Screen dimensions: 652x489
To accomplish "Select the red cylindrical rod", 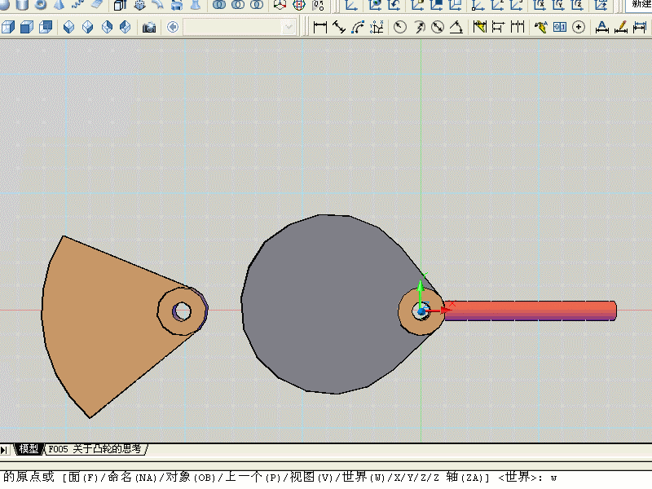I will [531, 311].
